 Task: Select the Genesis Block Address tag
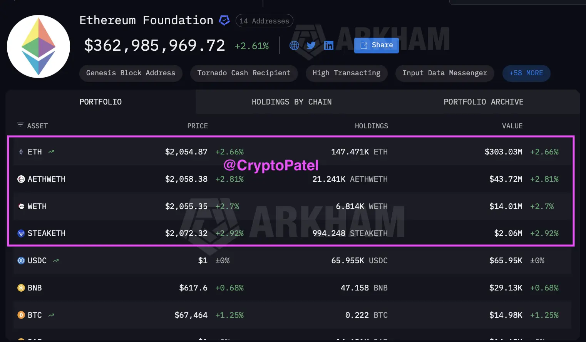(x=131, y=73)
